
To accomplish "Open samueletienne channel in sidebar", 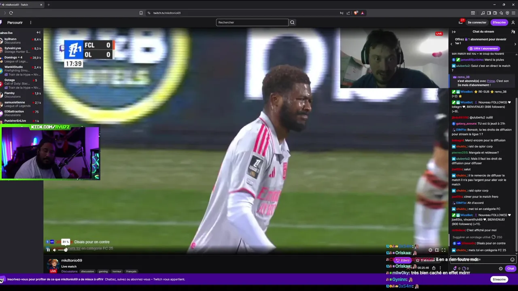I will [21, 104].
